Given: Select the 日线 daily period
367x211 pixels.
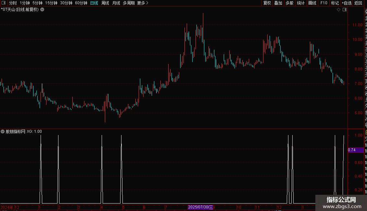Looking at the screenshot, I should [94, 3].
